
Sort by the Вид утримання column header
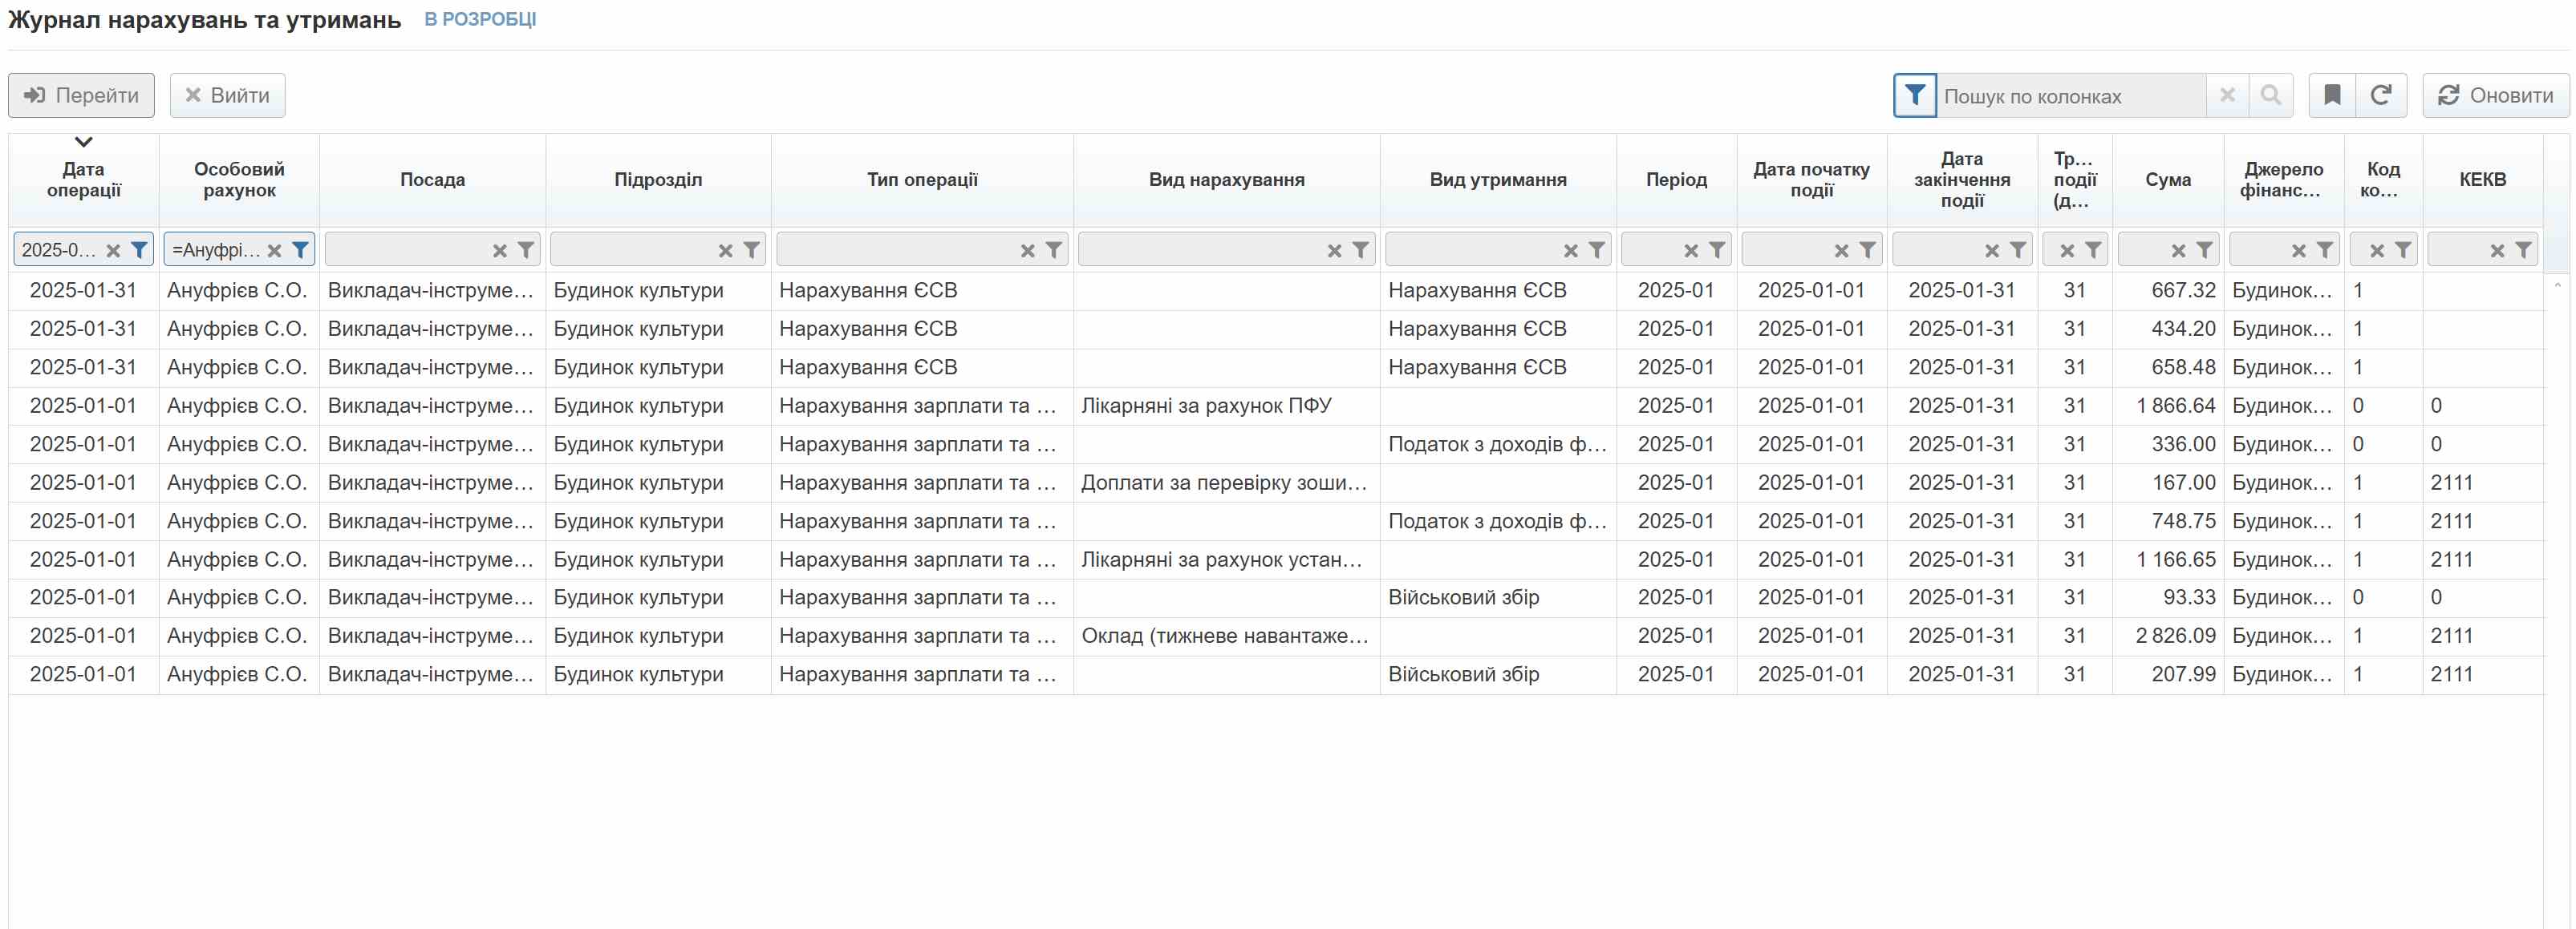[1498, 180]
